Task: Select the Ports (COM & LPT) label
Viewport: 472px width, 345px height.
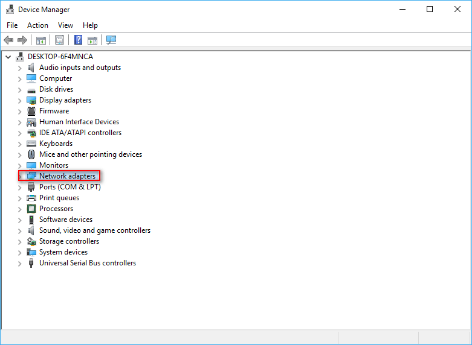Action: pyautogui.click(x=70, y=187)
